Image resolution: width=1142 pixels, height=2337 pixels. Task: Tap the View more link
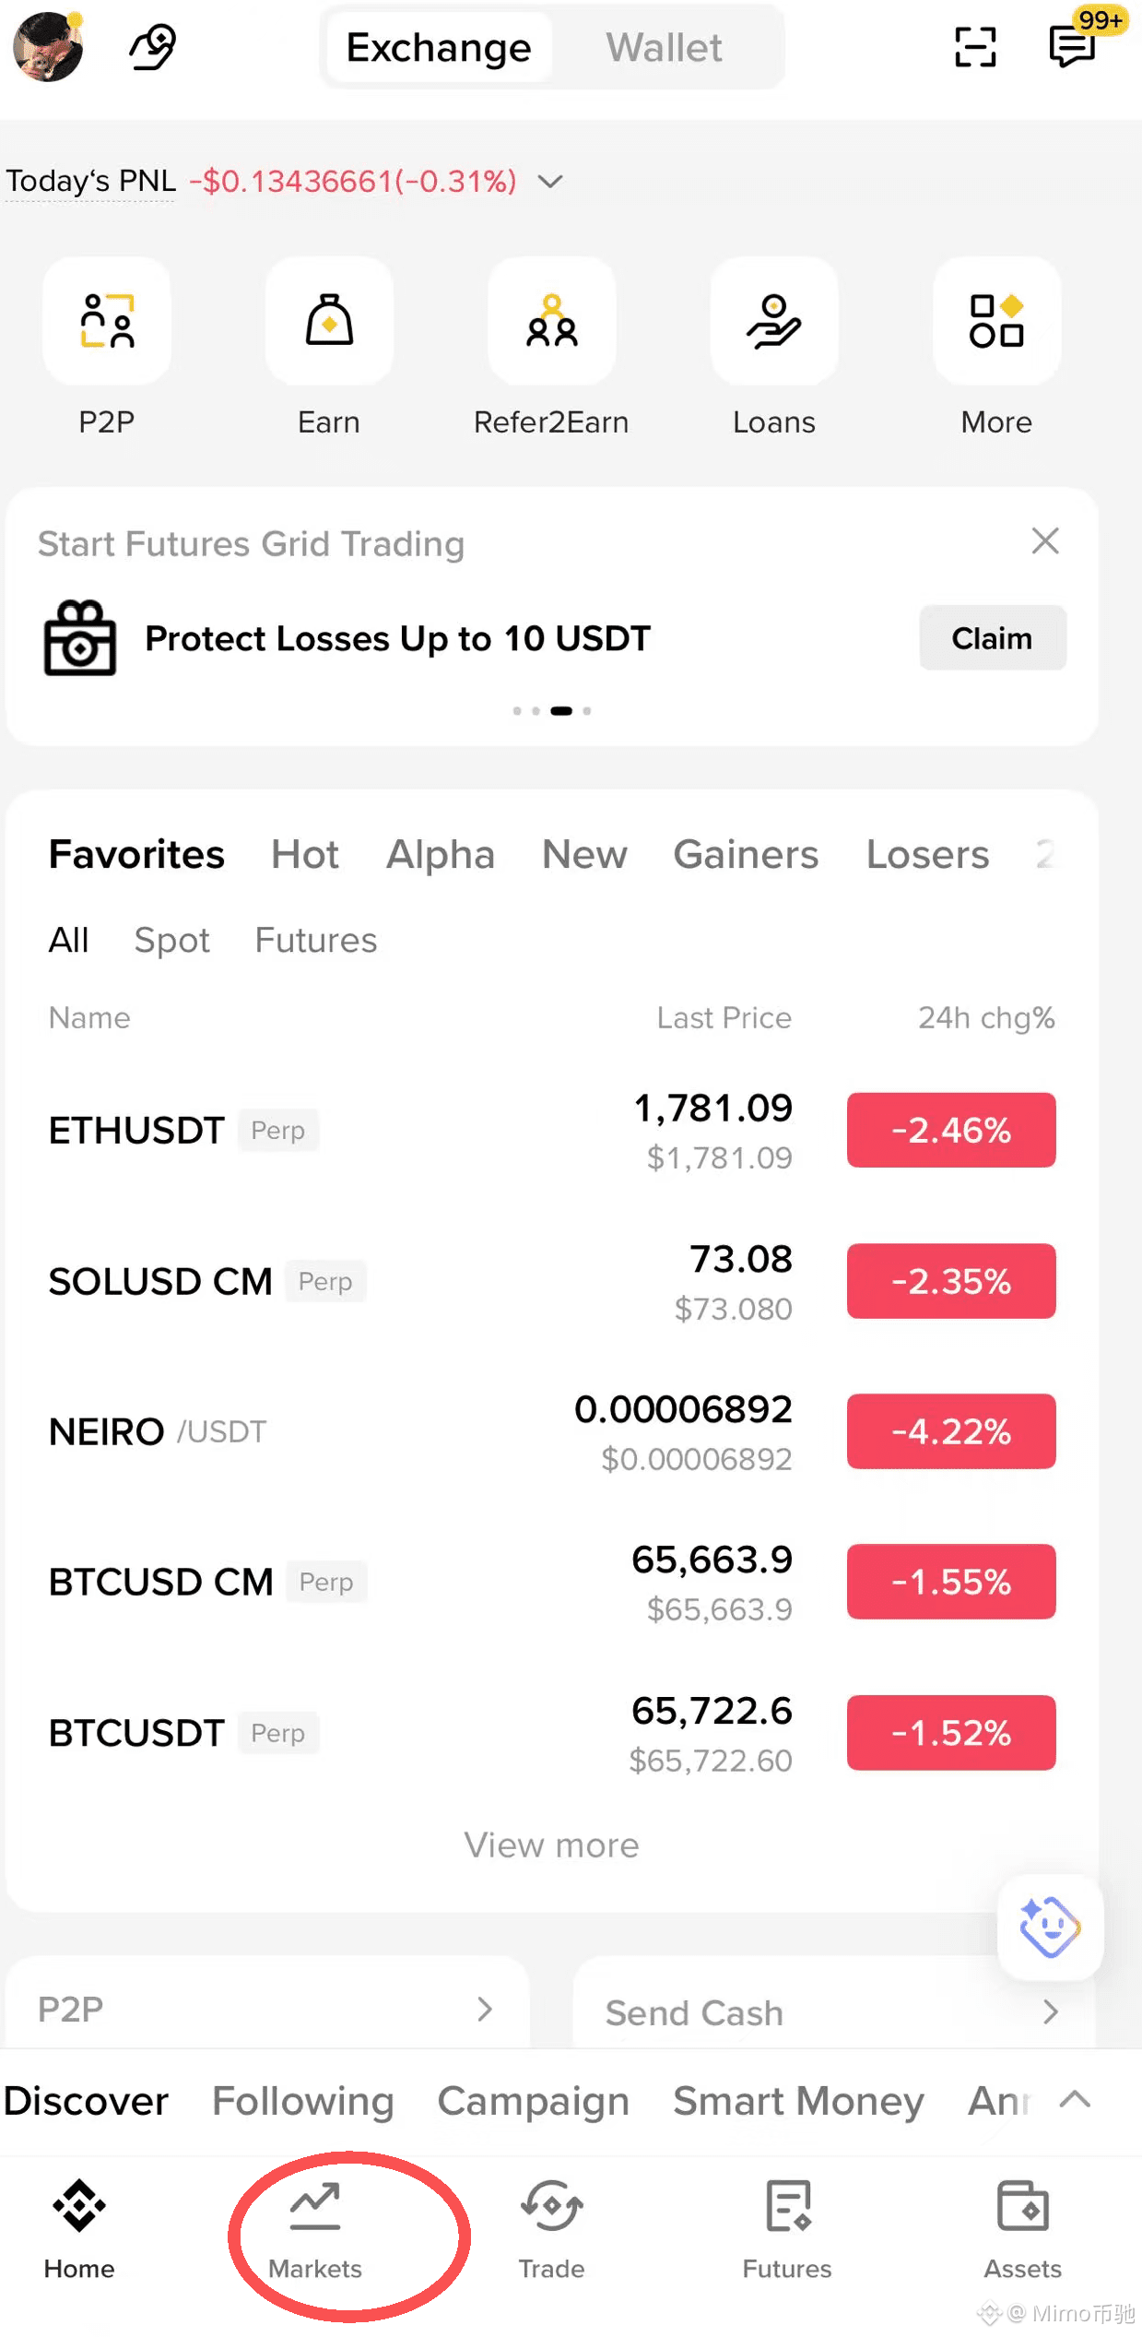click(551, 1845)
